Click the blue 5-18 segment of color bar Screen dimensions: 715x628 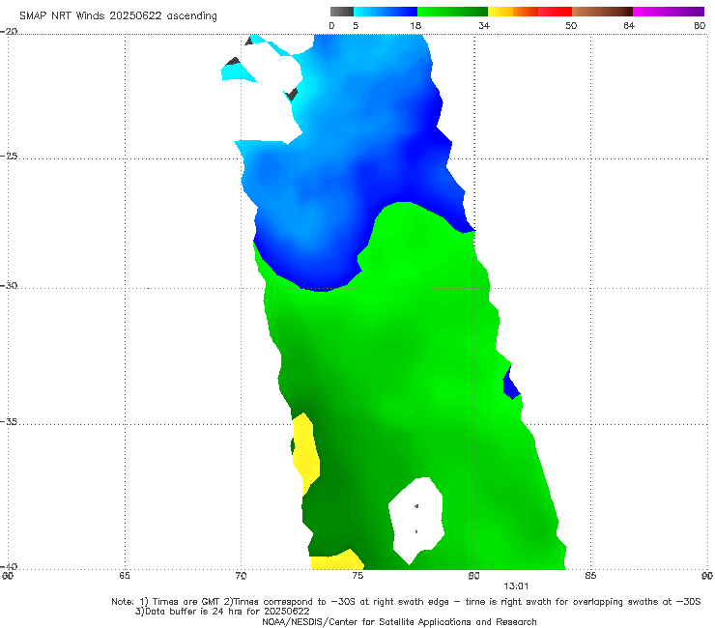click(x=386, y=12)
